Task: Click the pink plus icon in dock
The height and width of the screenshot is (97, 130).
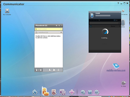Action: coord(72,92)
